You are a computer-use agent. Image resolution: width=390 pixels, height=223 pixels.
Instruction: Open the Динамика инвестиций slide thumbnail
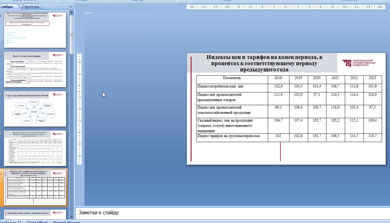coord(35,214)
